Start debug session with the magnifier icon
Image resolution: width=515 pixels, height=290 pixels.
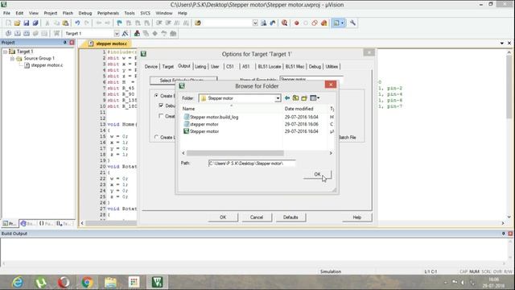(x=284, y=23)
